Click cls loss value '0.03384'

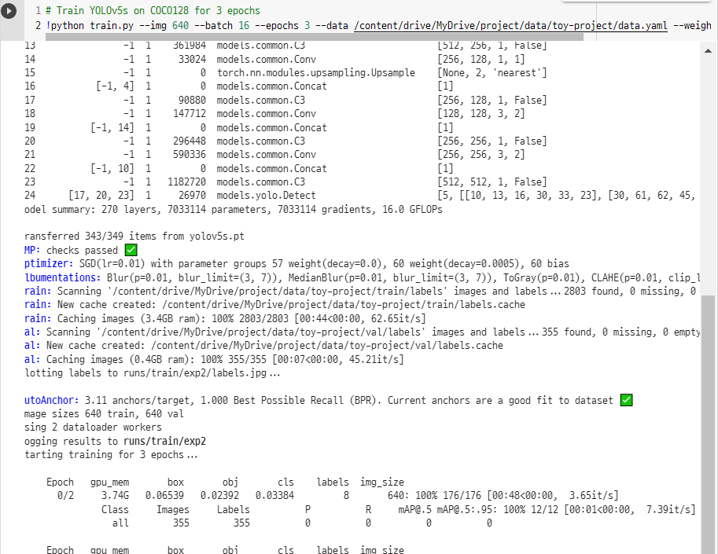point(274,495)
